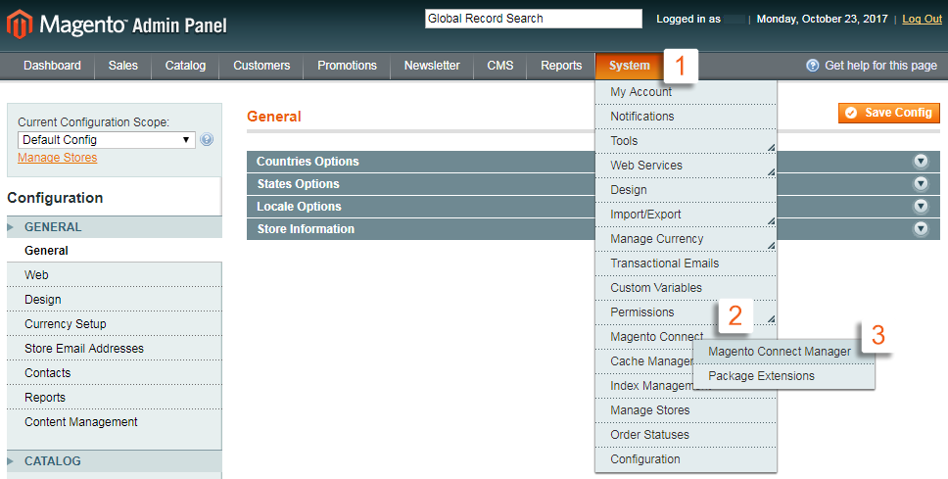Select Design in configuration sidebar
Viewport: 948px width, 479px height.
(115, 300)
